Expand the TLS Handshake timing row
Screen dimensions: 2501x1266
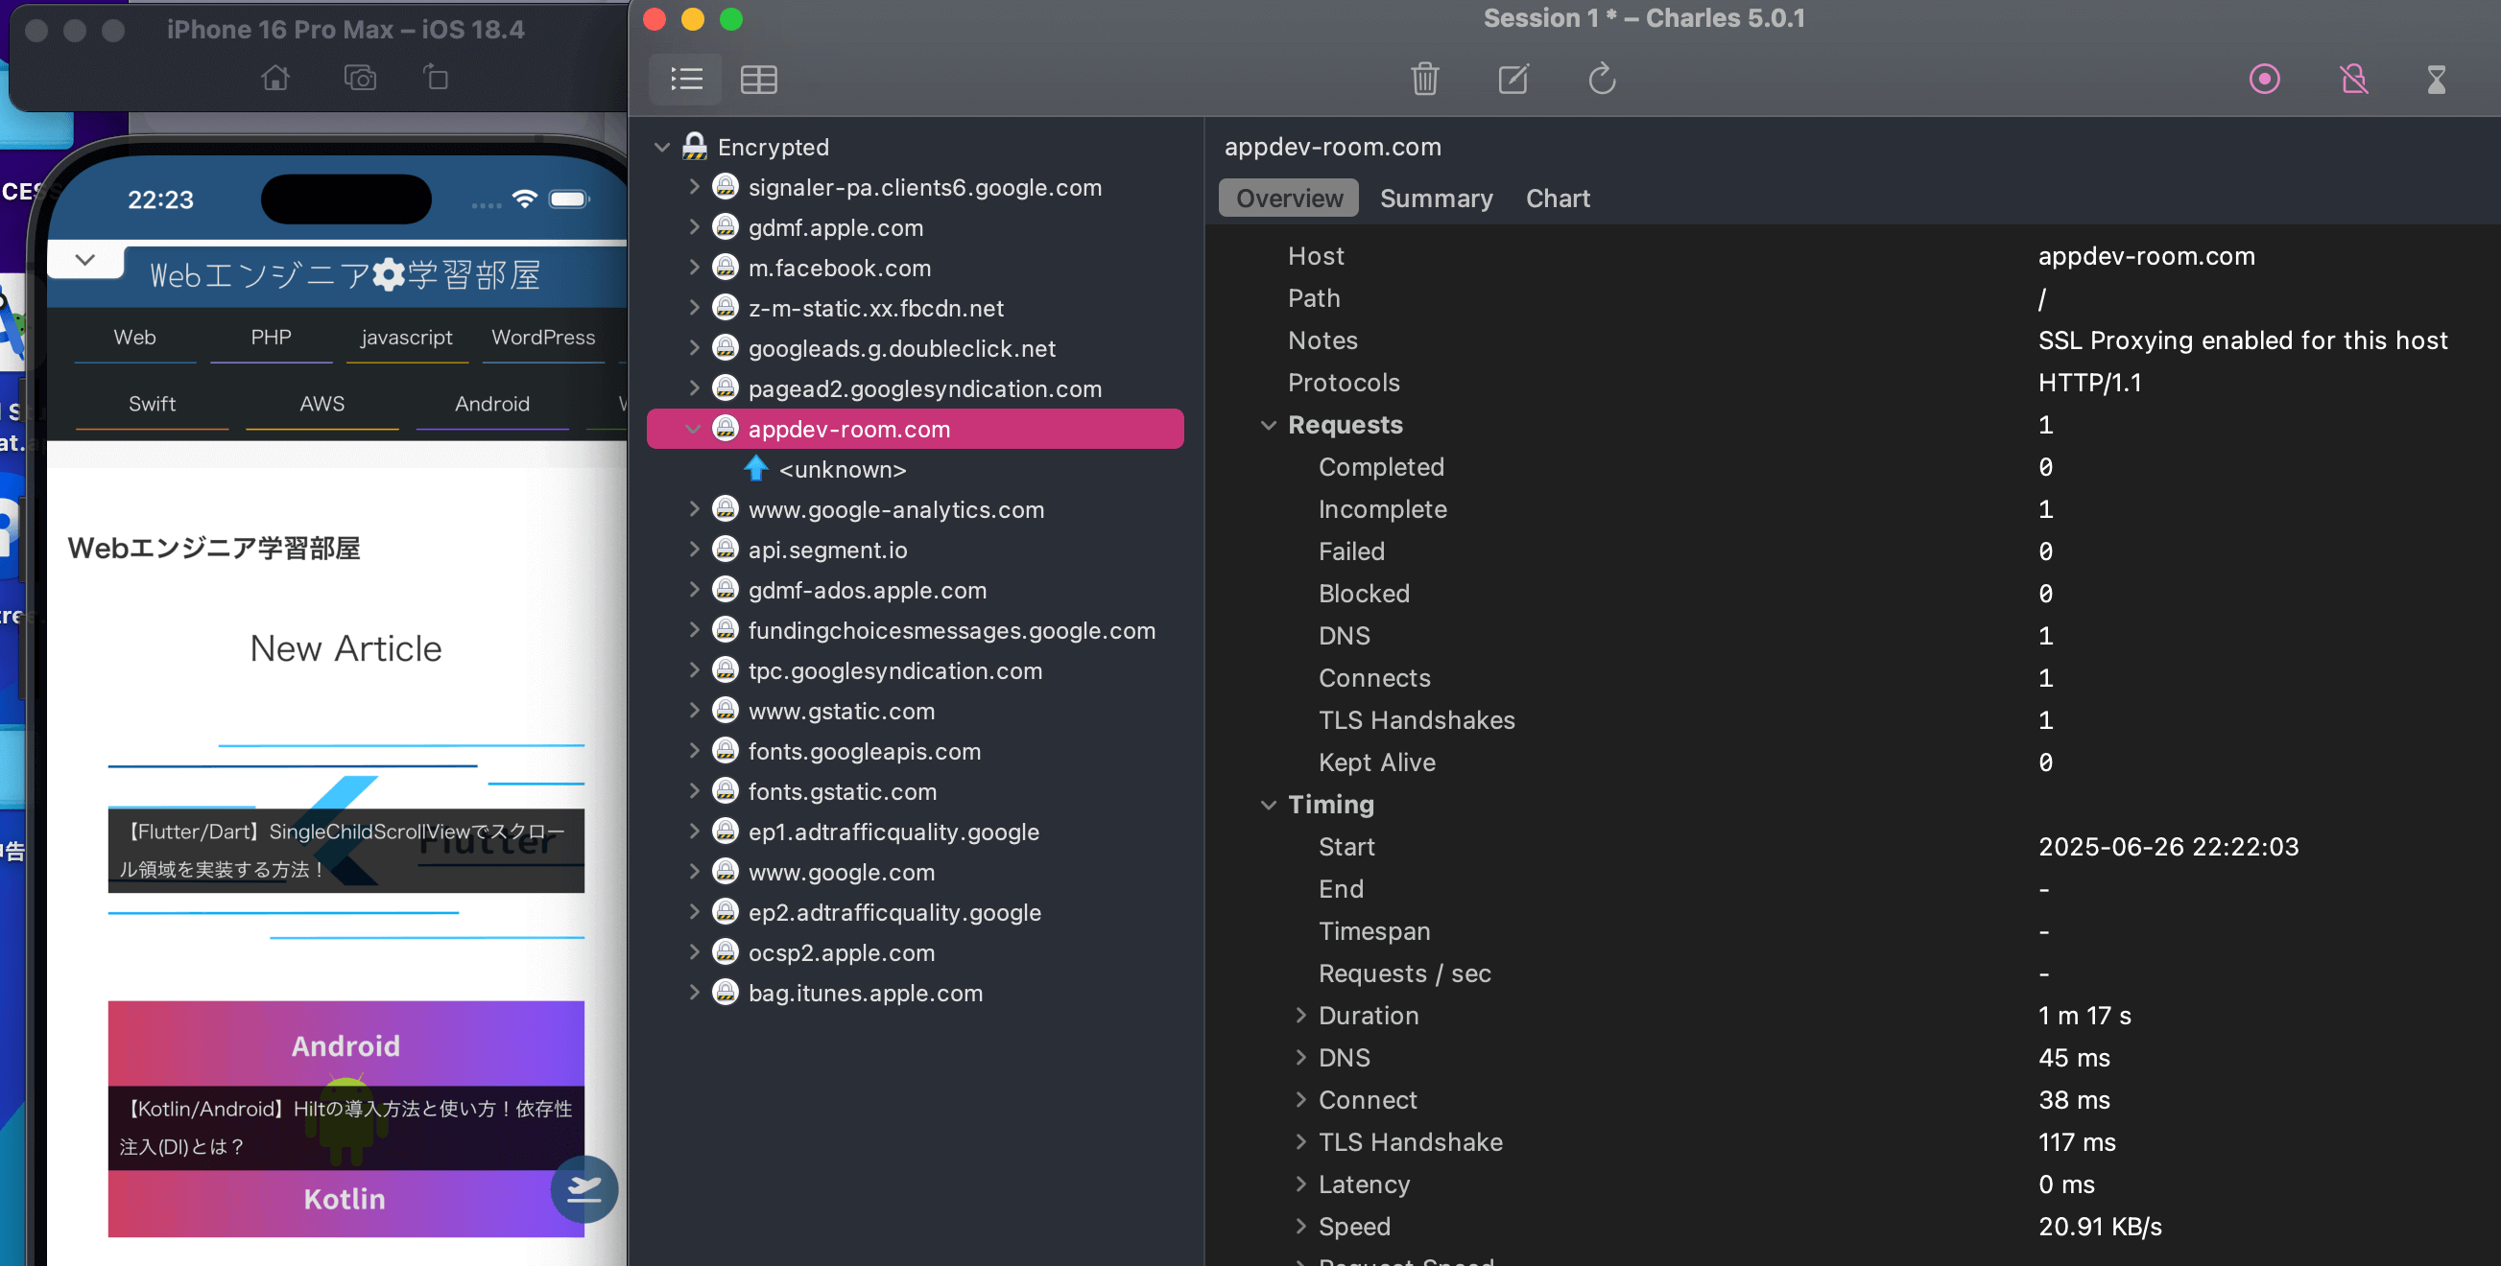1300,1142
